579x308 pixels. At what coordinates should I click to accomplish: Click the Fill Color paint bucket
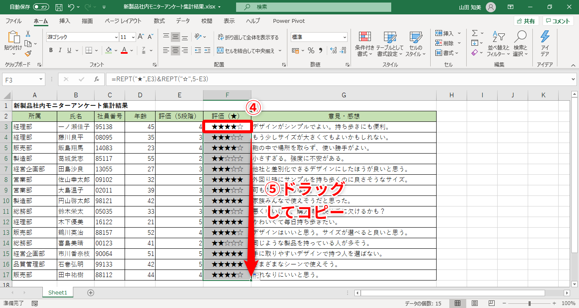(x=109, y=50)
